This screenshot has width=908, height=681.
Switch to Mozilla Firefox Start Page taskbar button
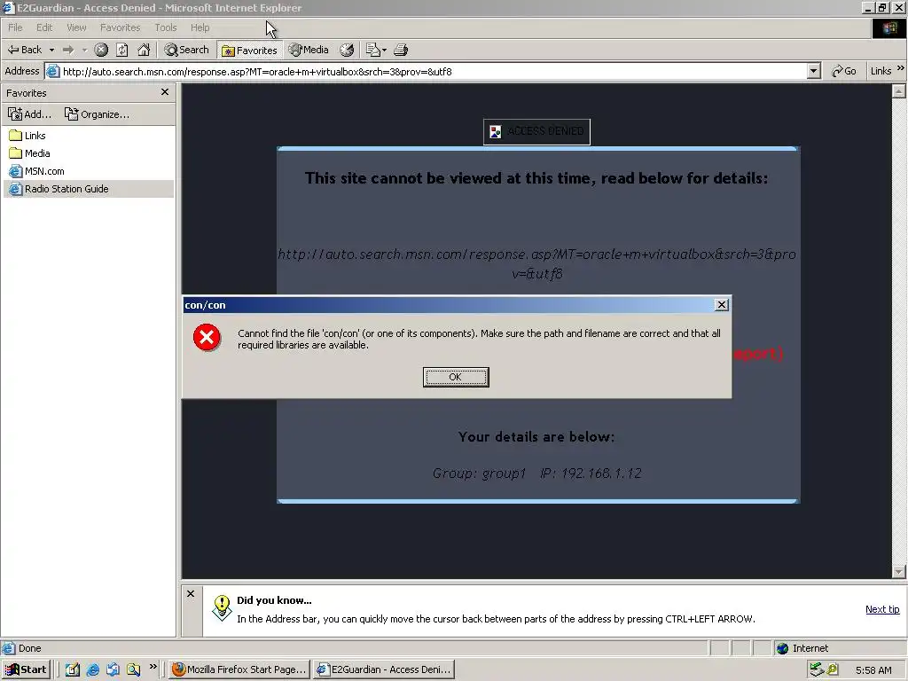239,669
